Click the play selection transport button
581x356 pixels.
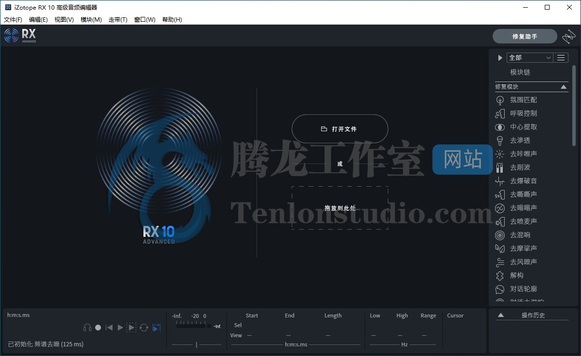coord(131,328)
